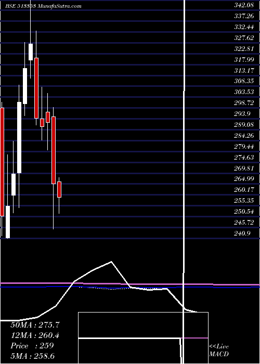The height and width of the screenshot is (364, 260).
Task: Click the 5MA : 258.6 readout
Action: (x=32, y=356)
